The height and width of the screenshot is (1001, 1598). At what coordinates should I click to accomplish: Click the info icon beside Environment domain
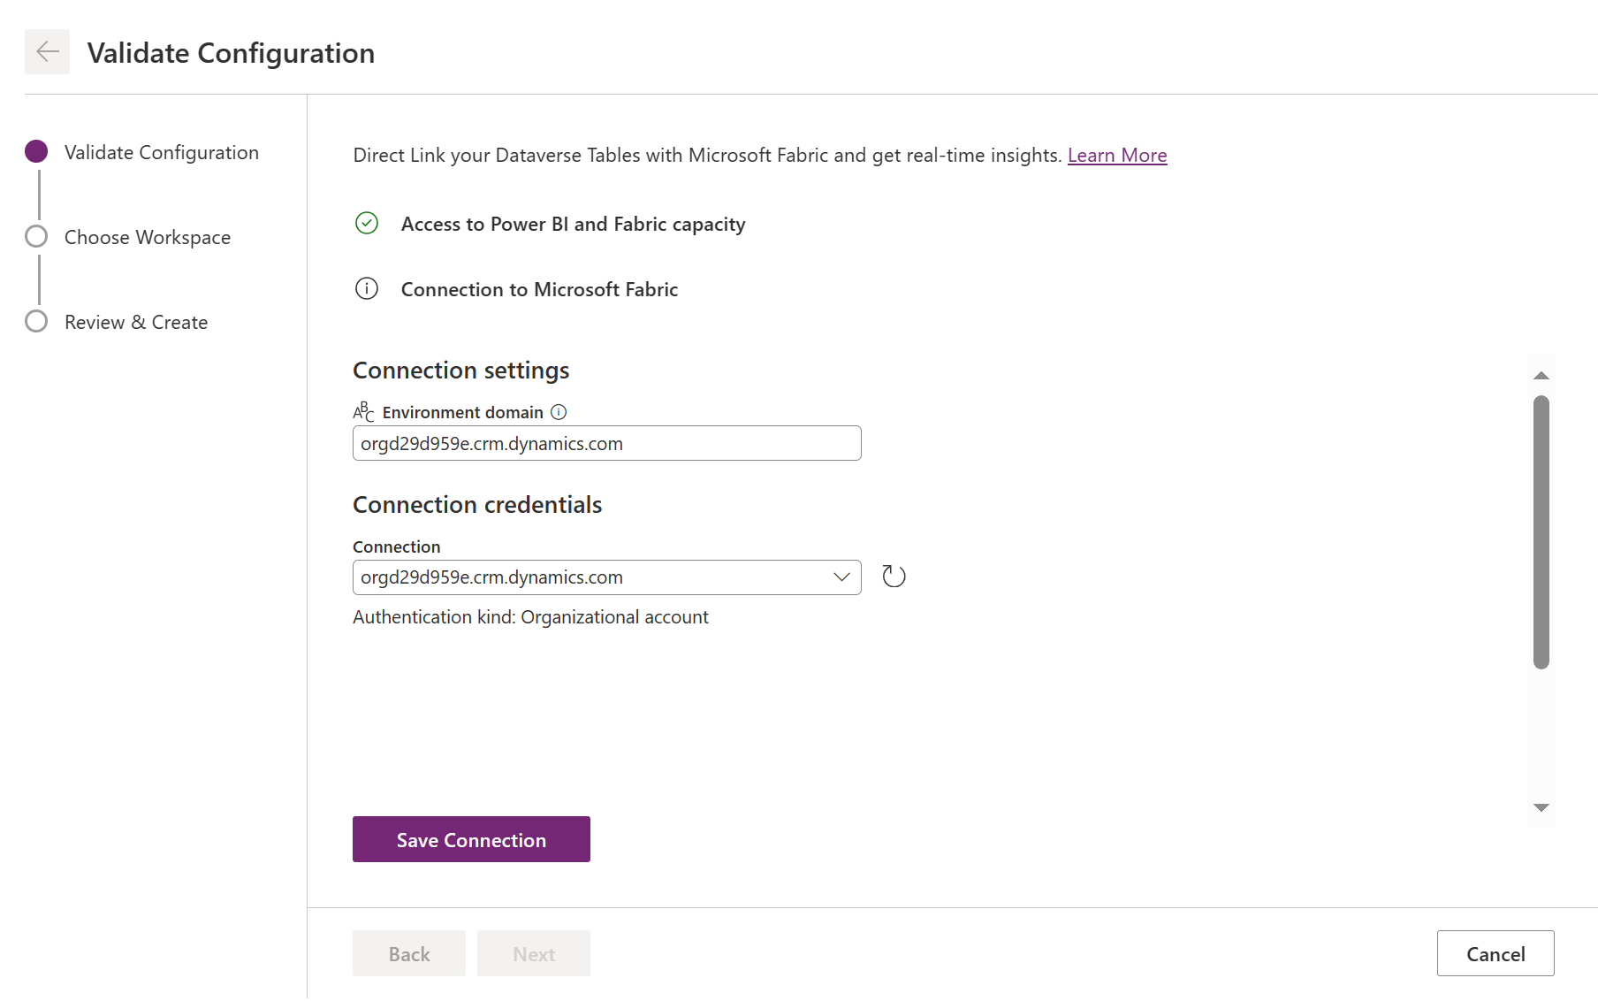coord(559,412)
